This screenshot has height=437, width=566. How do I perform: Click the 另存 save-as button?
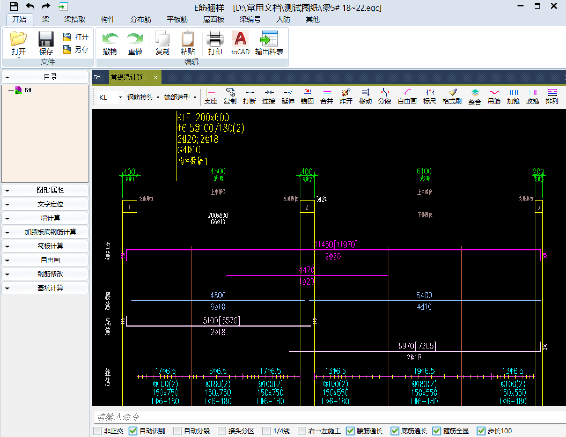tap(76, 49)
